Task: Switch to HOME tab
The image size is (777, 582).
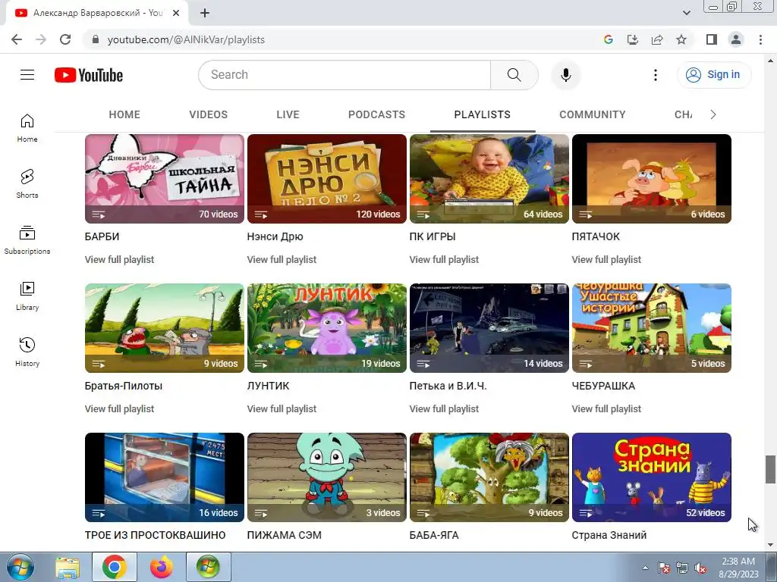Action: tap(124, 114)
